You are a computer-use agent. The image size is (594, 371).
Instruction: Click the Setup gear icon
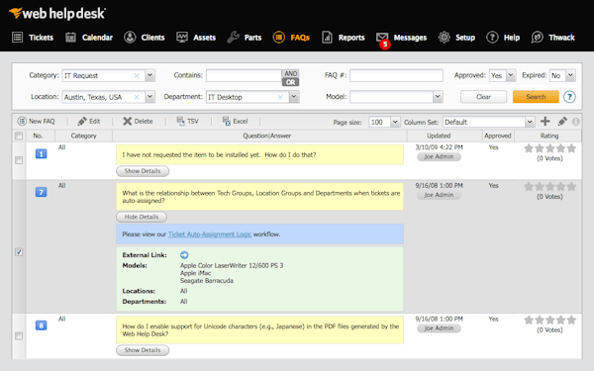(x=444, y=38)
